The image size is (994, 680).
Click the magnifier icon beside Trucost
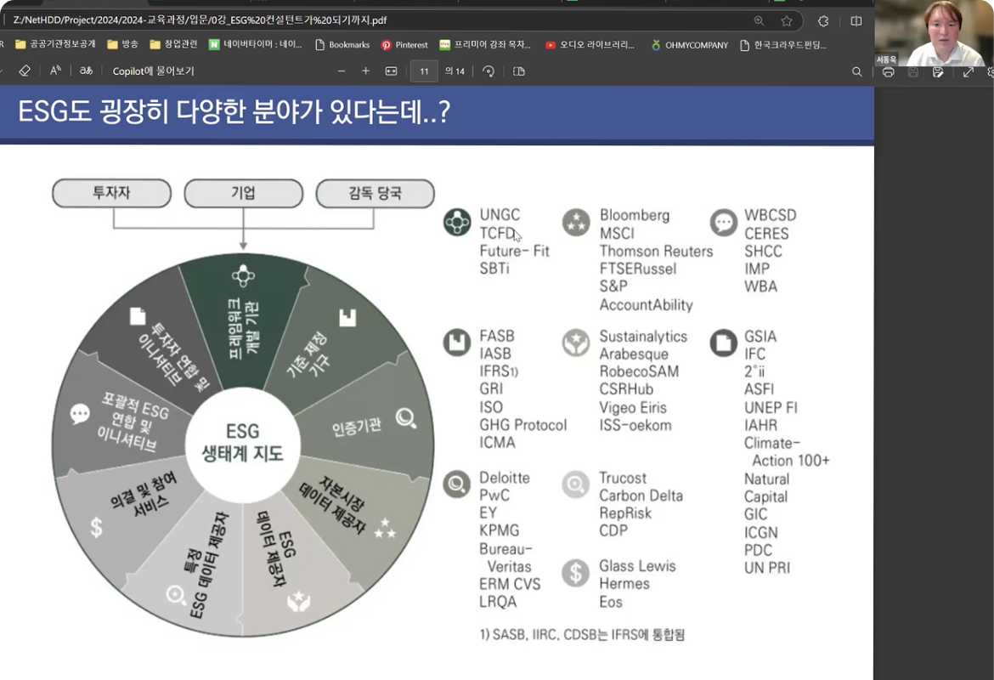(x=576, y=484)
